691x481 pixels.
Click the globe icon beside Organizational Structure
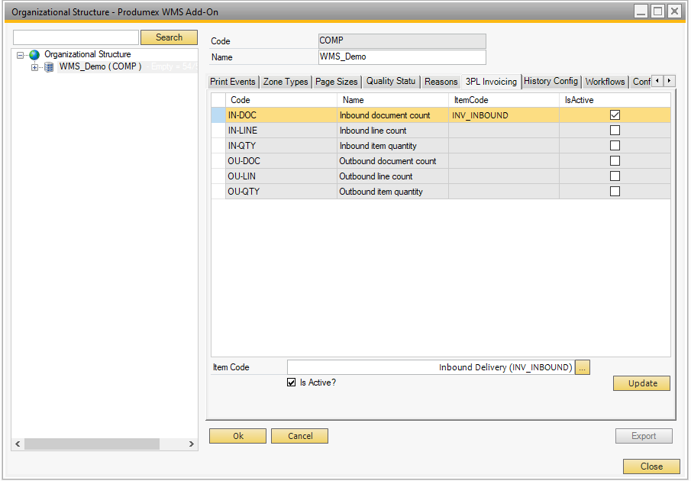click(x=34, y=55)
